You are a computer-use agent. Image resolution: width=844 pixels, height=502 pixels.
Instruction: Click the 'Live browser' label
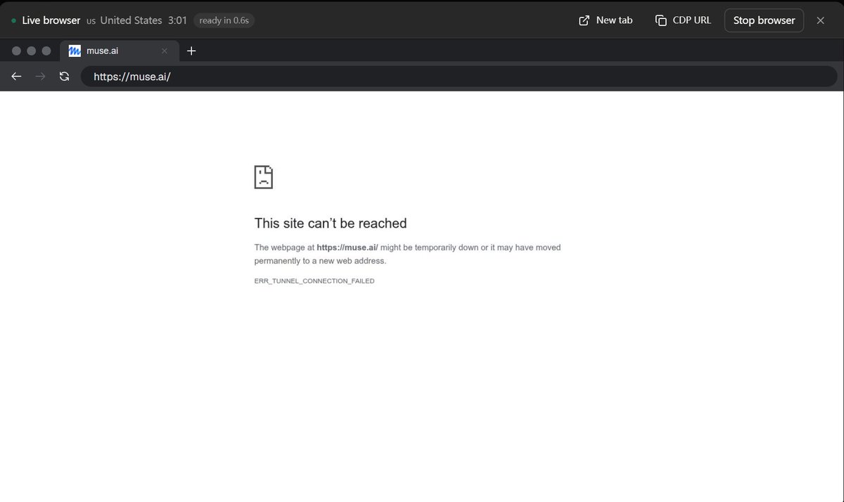51,20
